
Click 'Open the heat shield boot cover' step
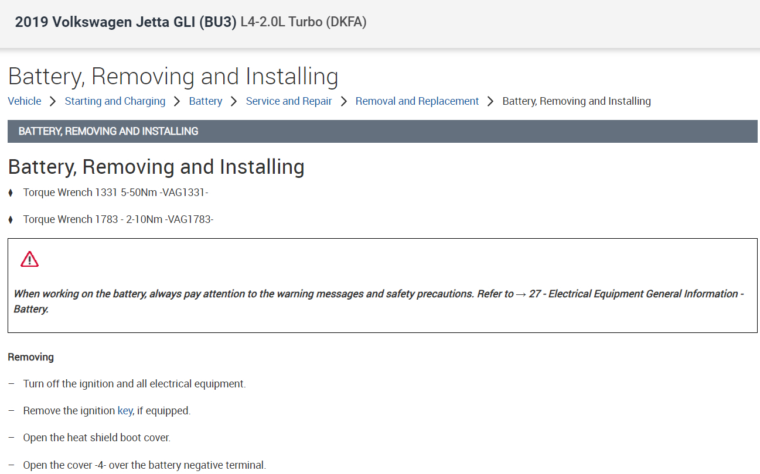tap(97, 438)
